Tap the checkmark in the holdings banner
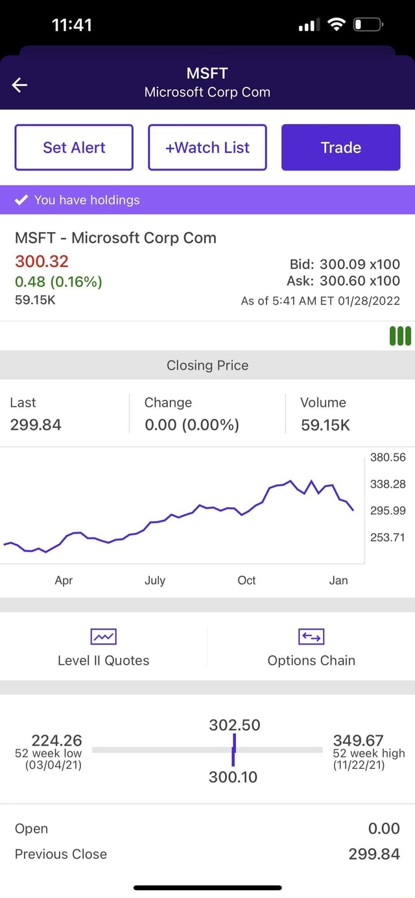 click(x=19, y=200)
